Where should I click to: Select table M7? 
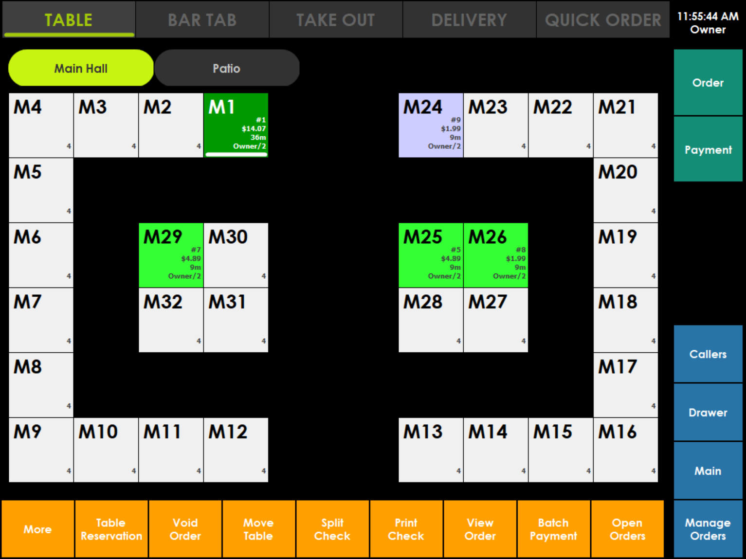pos(41,320)
